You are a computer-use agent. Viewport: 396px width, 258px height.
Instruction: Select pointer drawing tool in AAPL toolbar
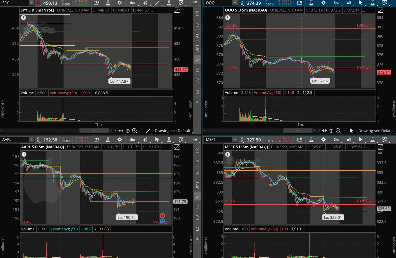[x=157, y=140]
